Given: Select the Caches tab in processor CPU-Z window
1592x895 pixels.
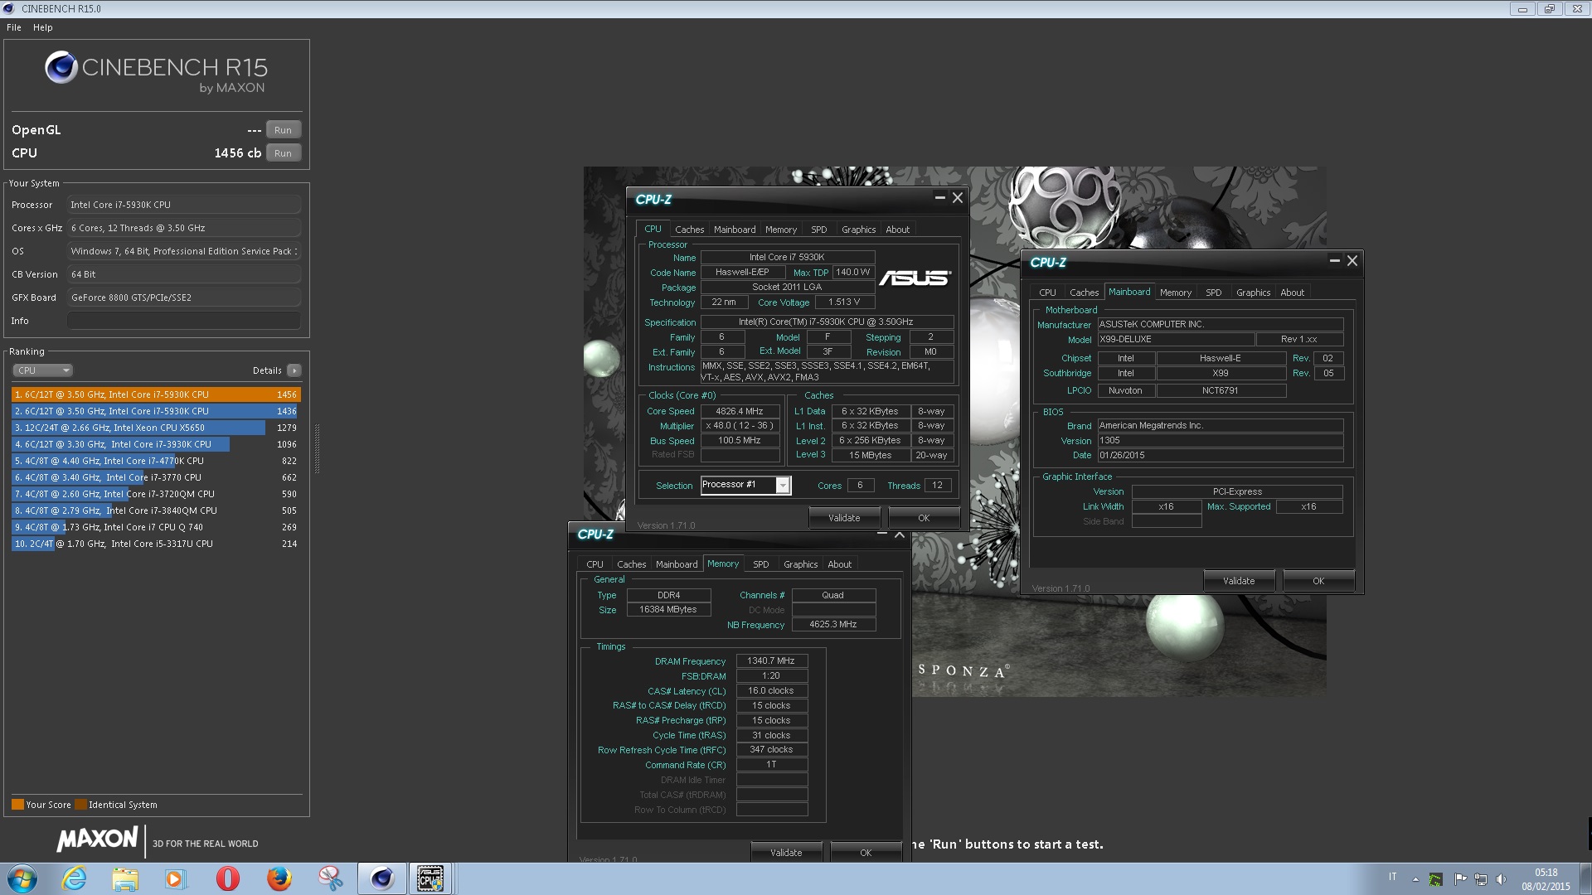Looking at the screenshot, I should 689,230.
